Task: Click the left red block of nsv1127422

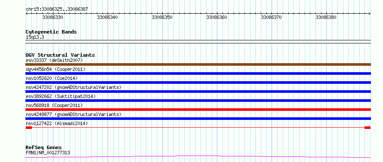Action: 29,128
